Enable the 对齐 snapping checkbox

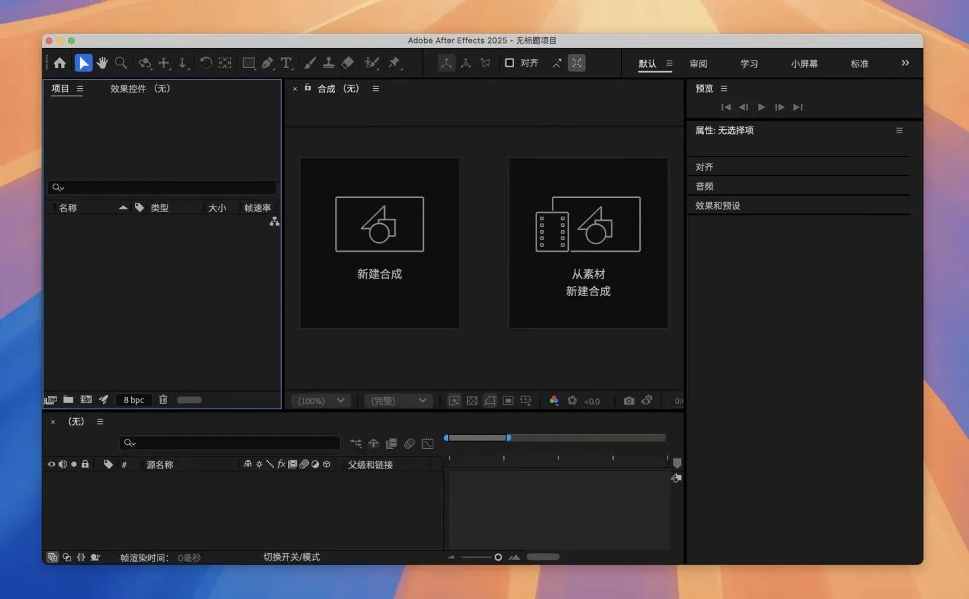tap(509, 63)
